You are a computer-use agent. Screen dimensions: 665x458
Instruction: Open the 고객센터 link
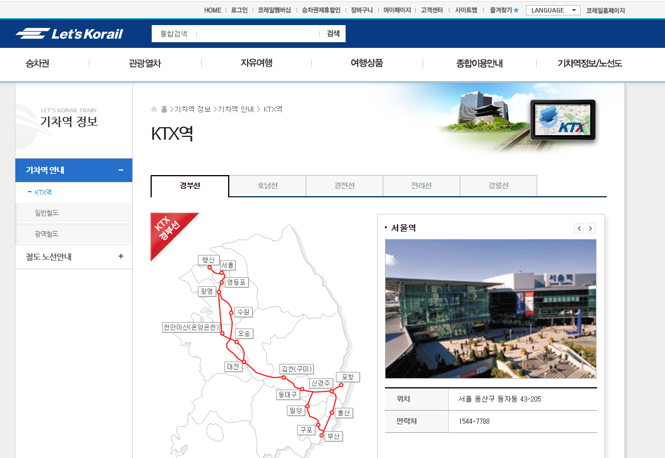432,10
